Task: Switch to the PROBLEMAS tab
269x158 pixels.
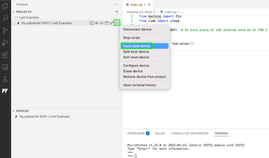Action: pos(138,133)
